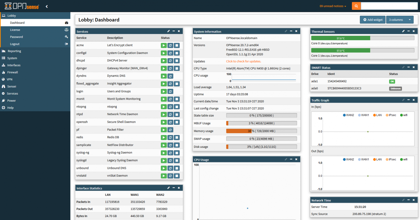Restart the pf packet filter
The height and width of the screenshot is (220, 420).
(x=170, y=130)
